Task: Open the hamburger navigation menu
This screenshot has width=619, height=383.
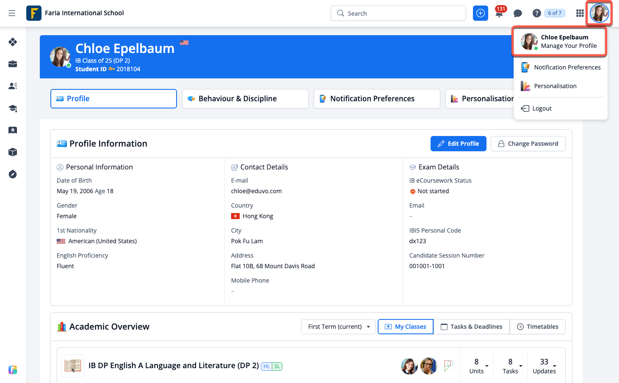Action: (x=12, y=13)
